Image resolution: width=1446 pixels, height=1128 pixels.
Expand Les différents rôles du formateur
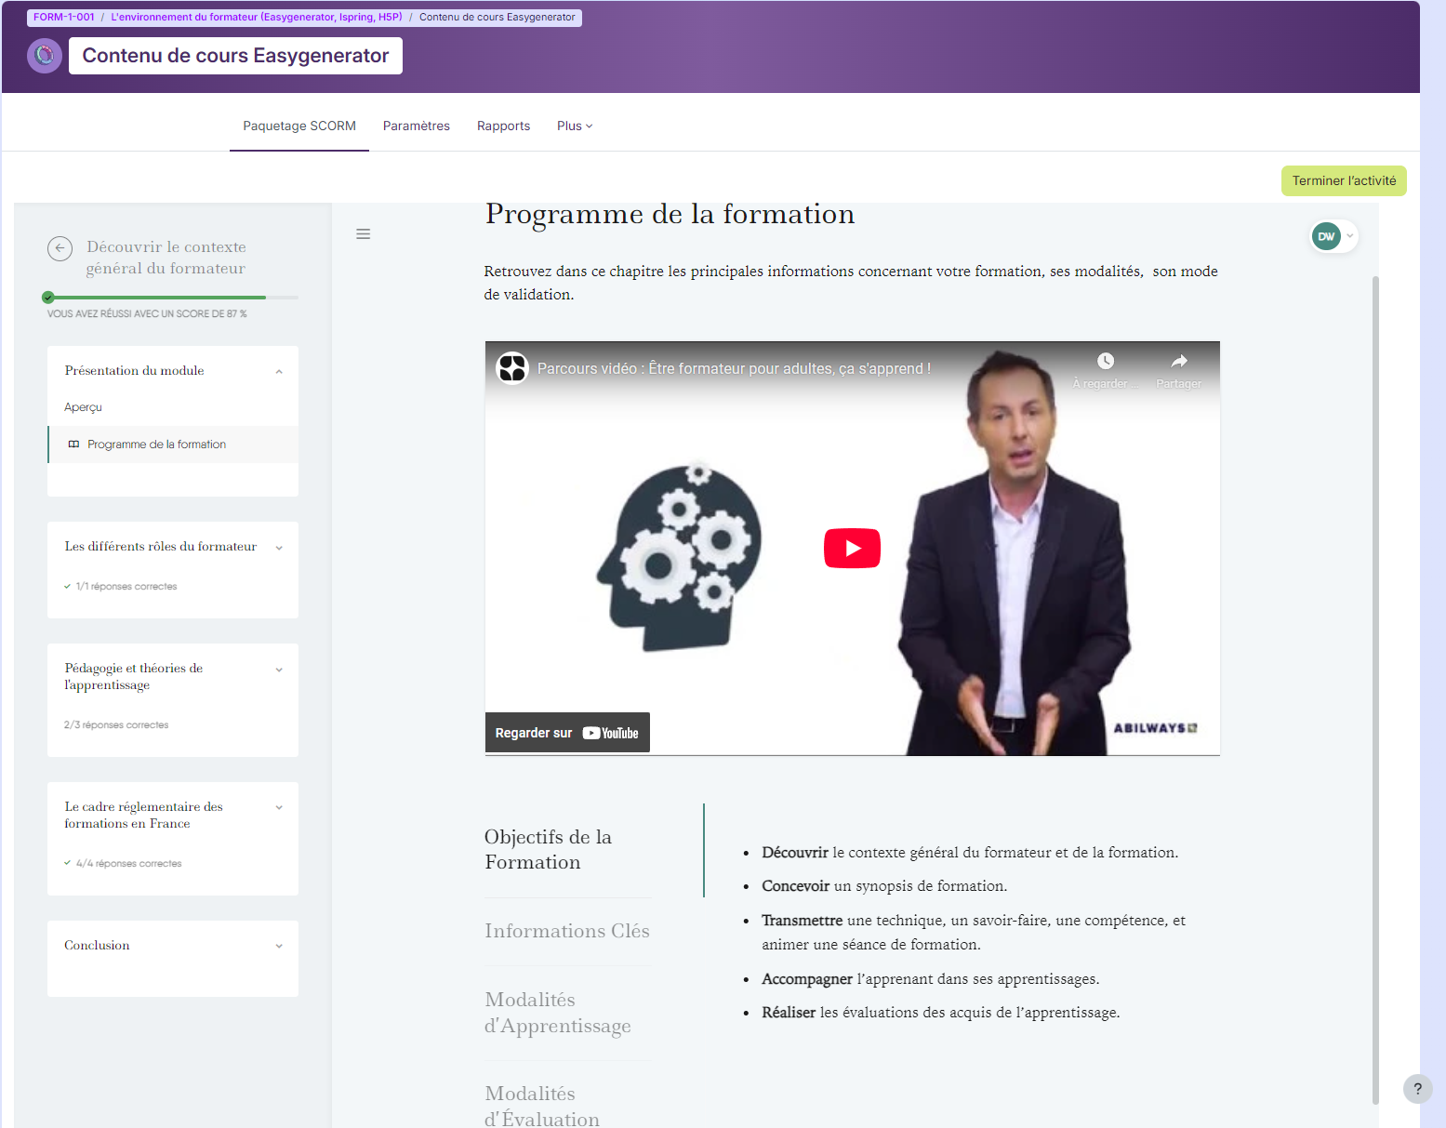[x=279, y=548]
